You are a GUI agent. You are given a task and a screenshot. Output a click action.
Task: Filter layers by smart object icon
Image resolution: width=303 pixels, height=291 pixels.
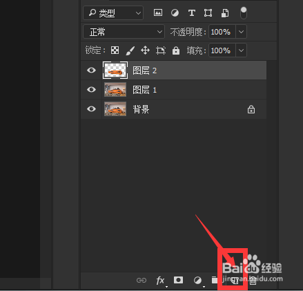(225, 13)
